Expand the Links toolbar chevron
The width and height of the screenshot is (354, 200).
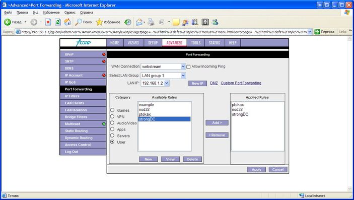point(350,31)
